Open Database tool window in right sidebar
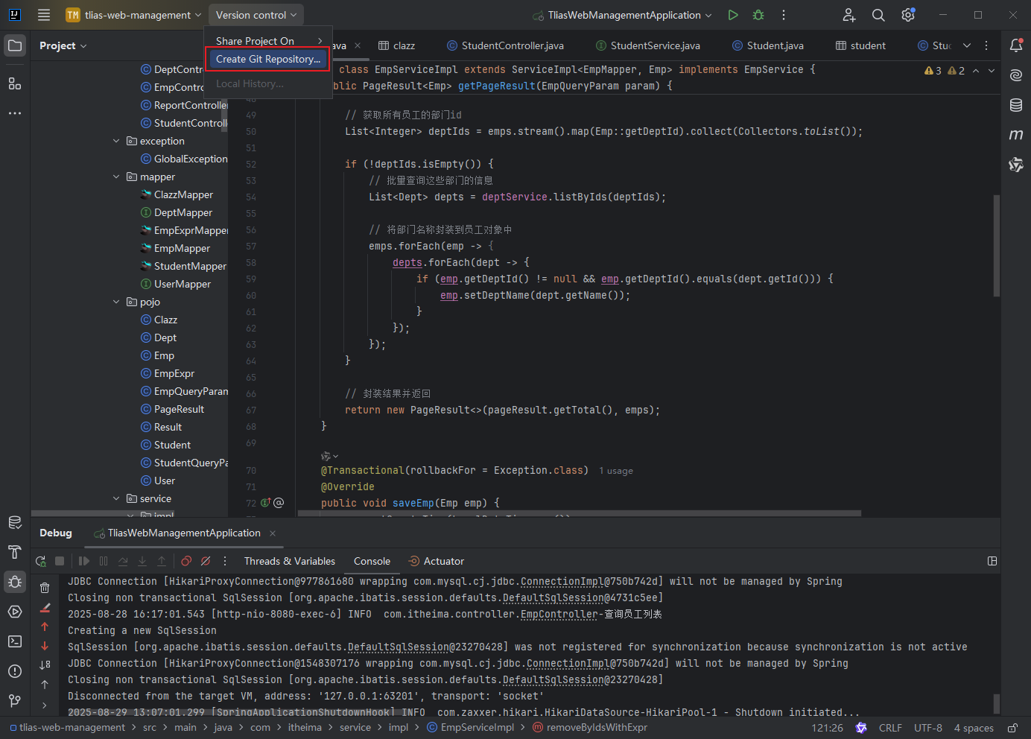 coord(1016,105)
